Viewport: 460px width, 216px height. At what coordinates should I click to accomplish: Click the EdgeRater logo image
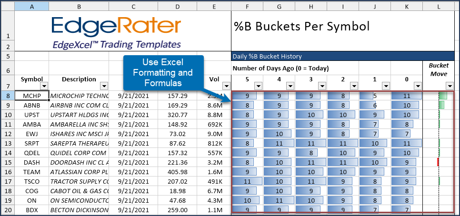tap(116, 32)
